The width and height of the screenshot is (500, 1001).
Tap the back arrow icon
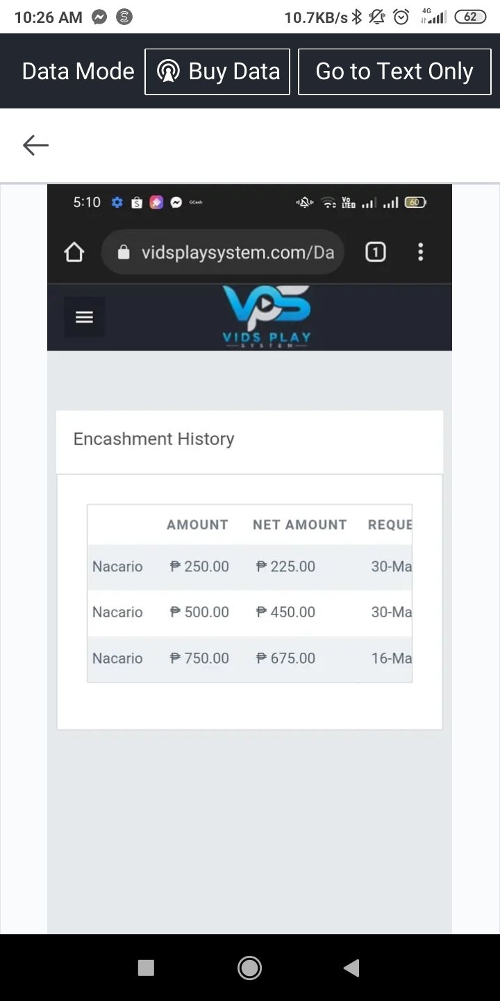[35, 145]
